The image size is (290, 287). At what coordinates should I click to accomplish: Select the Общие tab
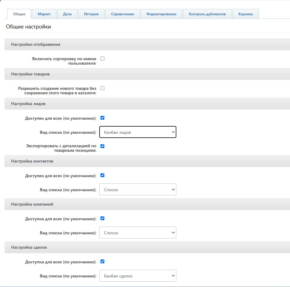pyautogui.click(x=19, y=14)
